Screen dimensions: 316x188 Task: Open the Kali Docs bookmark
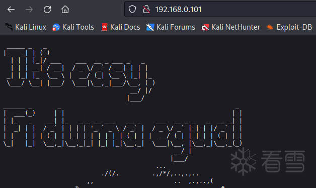click(x=120, y=27)
